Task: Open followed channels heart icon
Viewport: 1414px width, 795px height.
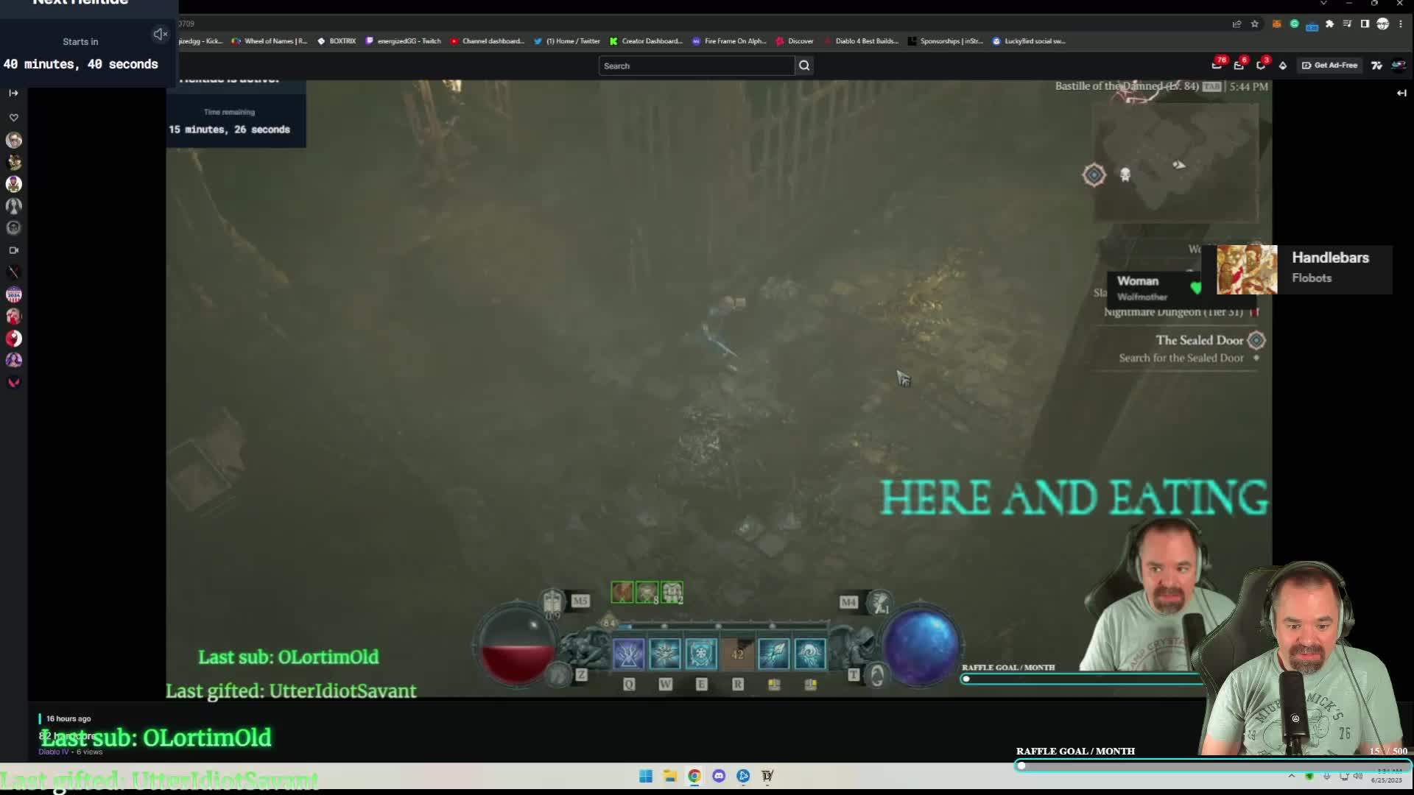Action: click(13, 118)
